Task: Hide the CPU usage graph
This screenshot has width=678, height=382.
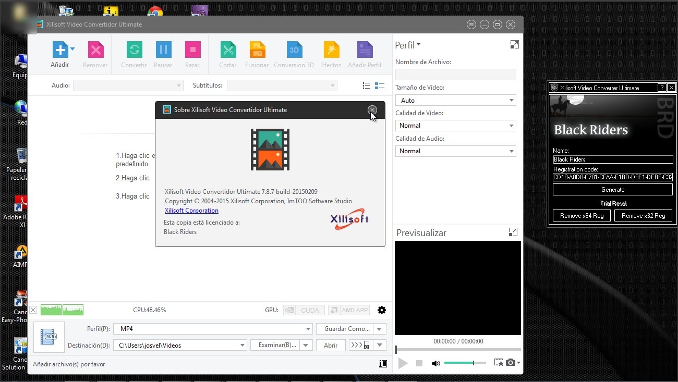Action: pos(33,310)
